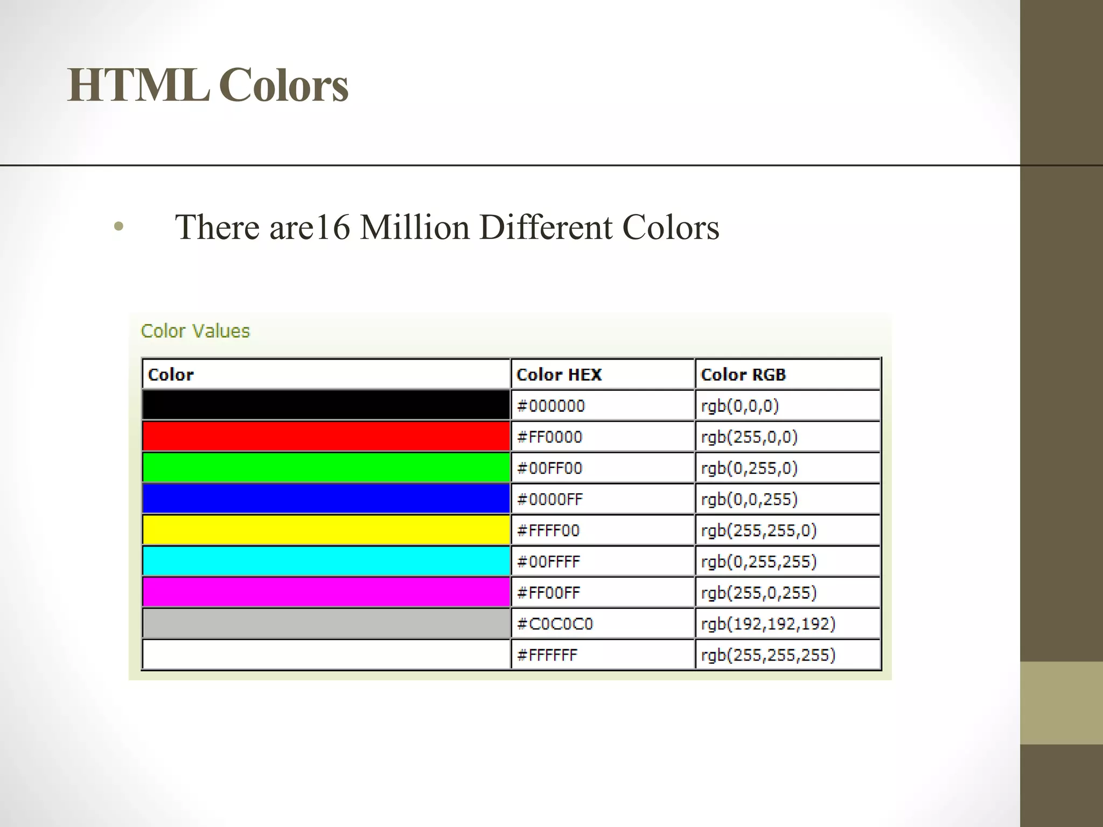Image resolution: width=1103 pixels, height=827 pixels.
Task: Select the #000000 hex value
Action: pos(551,406)
